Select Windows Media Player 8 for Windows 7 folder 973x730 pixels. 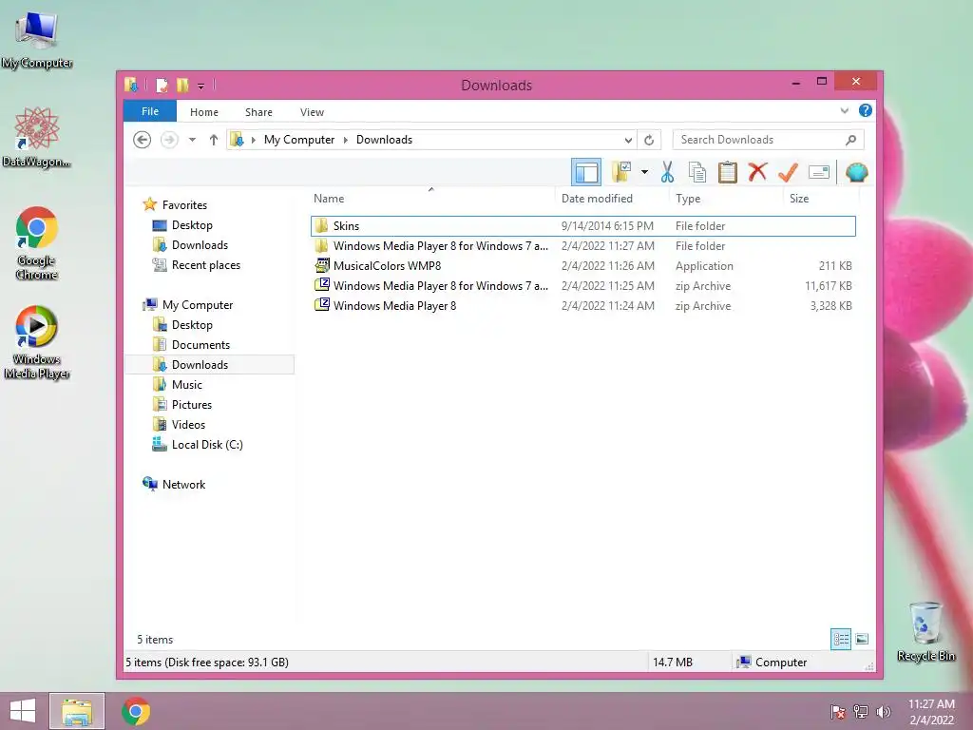582,246
